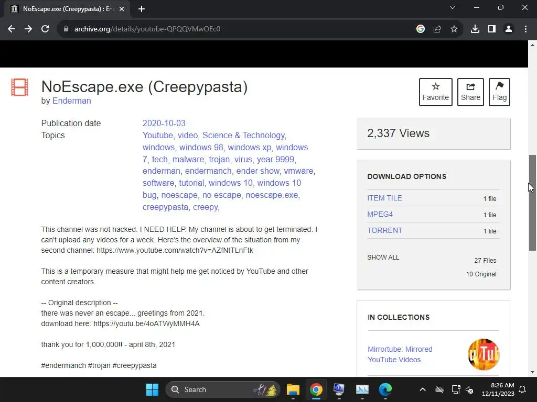Download the MPEG4 file
Screen dimensions: 537x402
380,214
